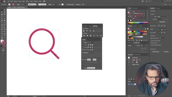172x97 pixels.
Task: Switch Swatches panel to list view
Action: [x=145, y=29]
